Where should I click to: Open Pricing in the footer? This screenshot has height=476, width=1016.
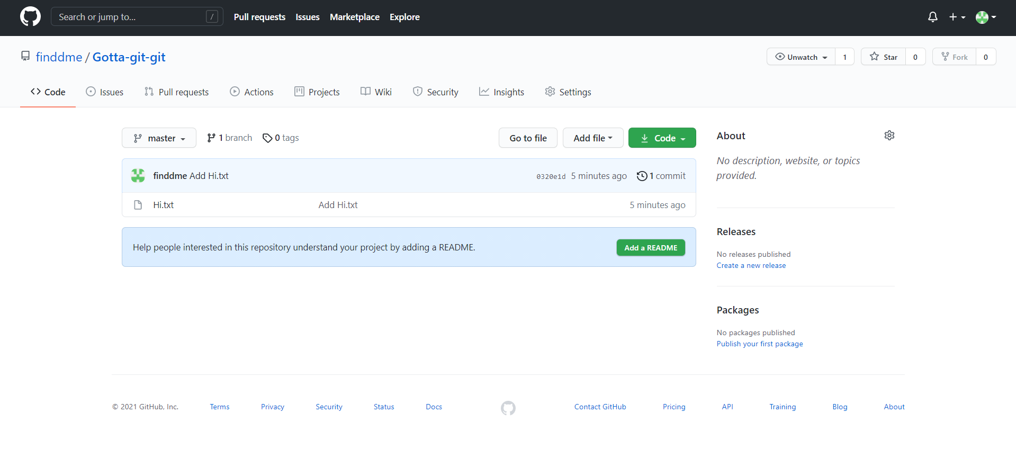click(674, 407)
